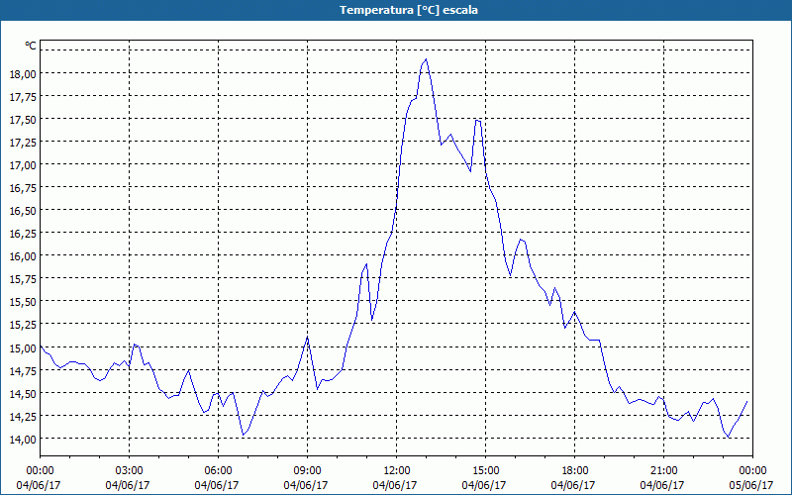This screenshot has height=495, width=792.
Task: Click the 16,00 y-axis label
Action: tap(23, 256)
